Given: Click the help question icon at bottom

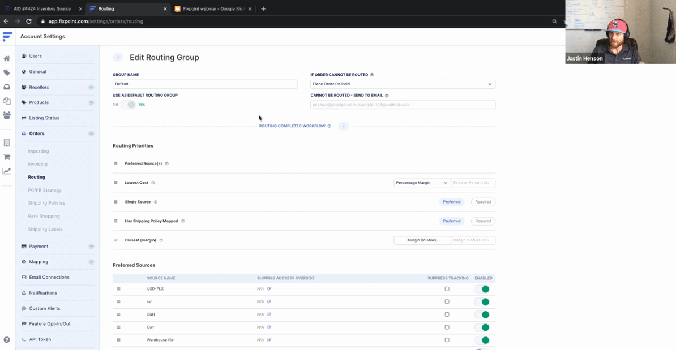Looking at the screenshot, I should point(7,340).
